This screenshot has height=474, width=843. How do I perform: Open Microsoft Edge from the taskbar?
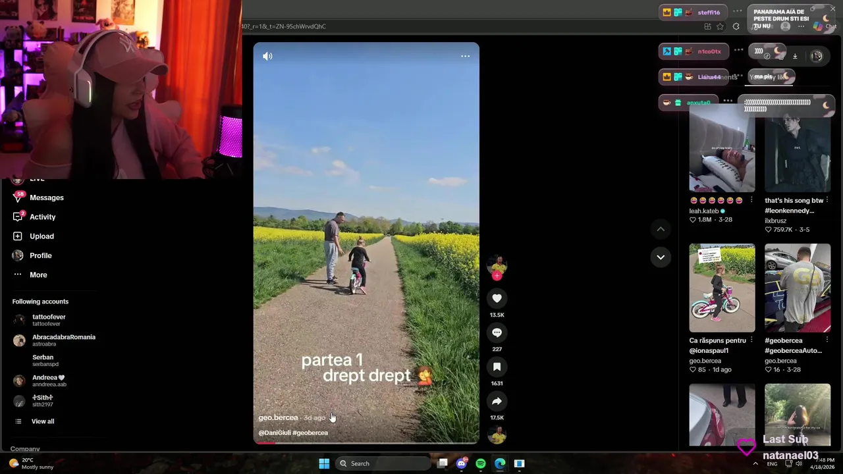[x=500, y=463]
